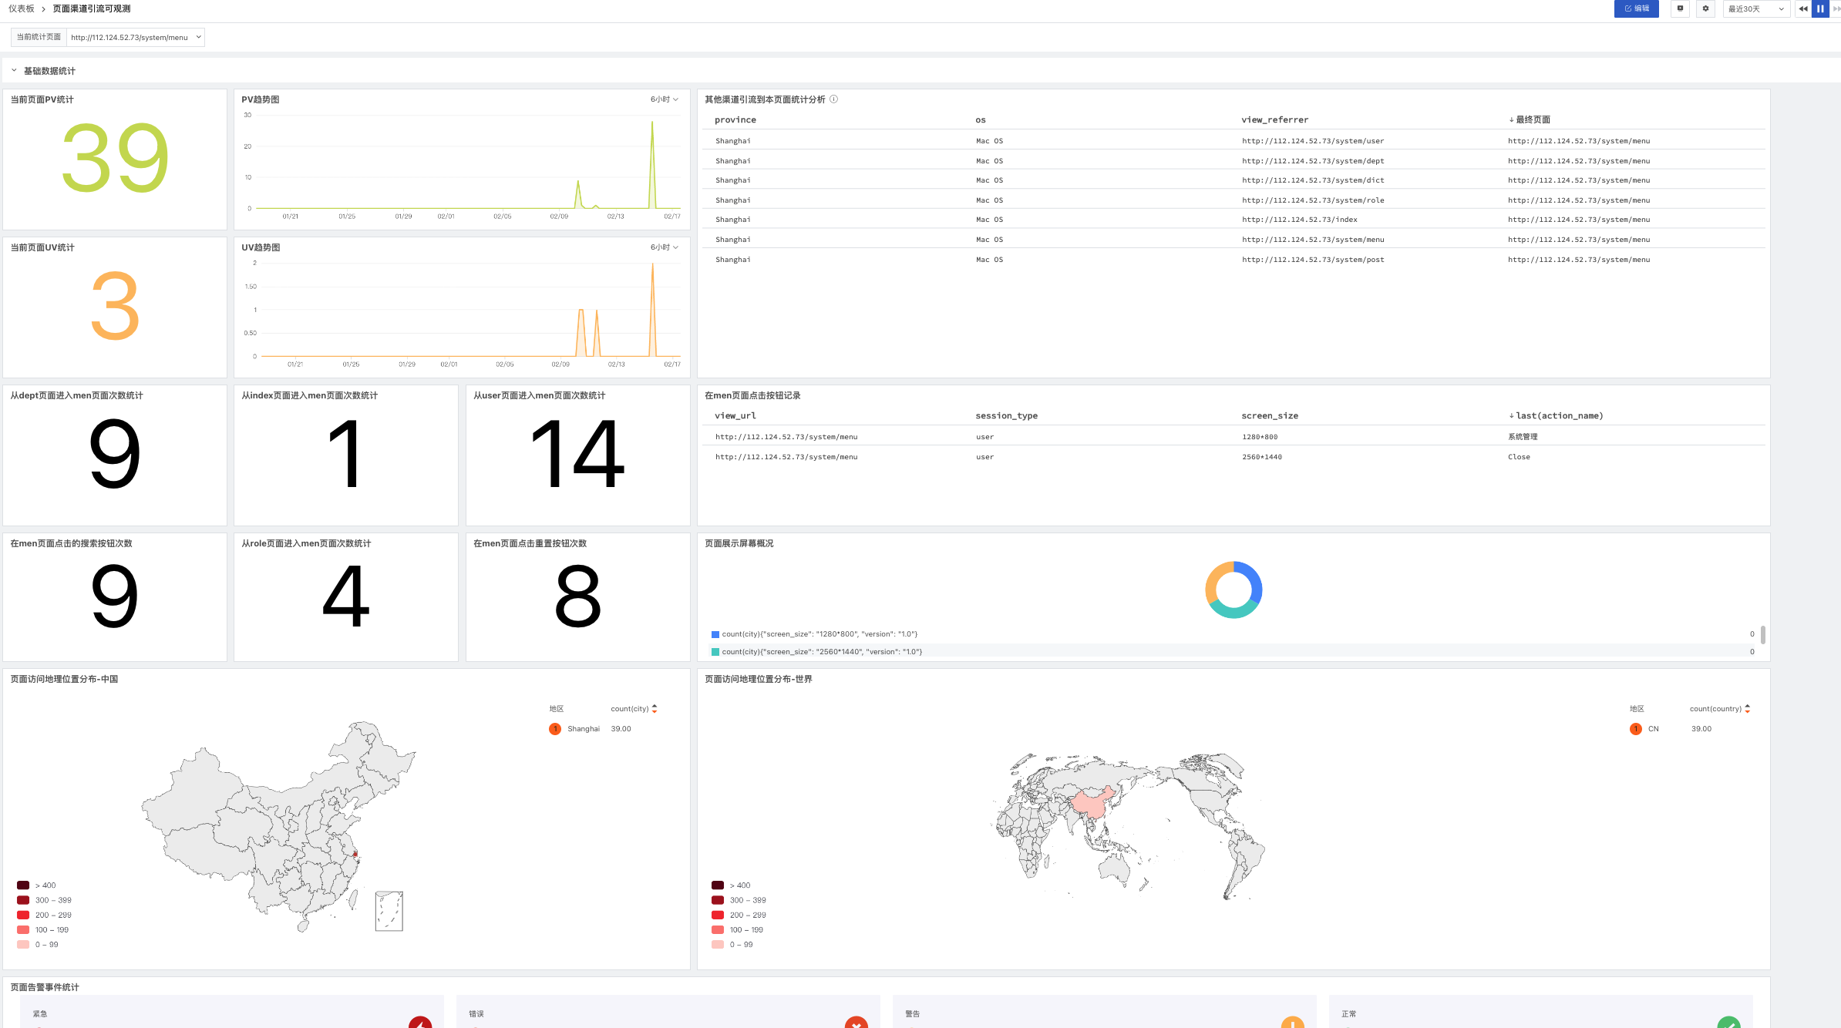Viewport: 1841px width, 1028px height.
Task: Sort by count(country) arrows icon
Action: (x=1747, y=708)
